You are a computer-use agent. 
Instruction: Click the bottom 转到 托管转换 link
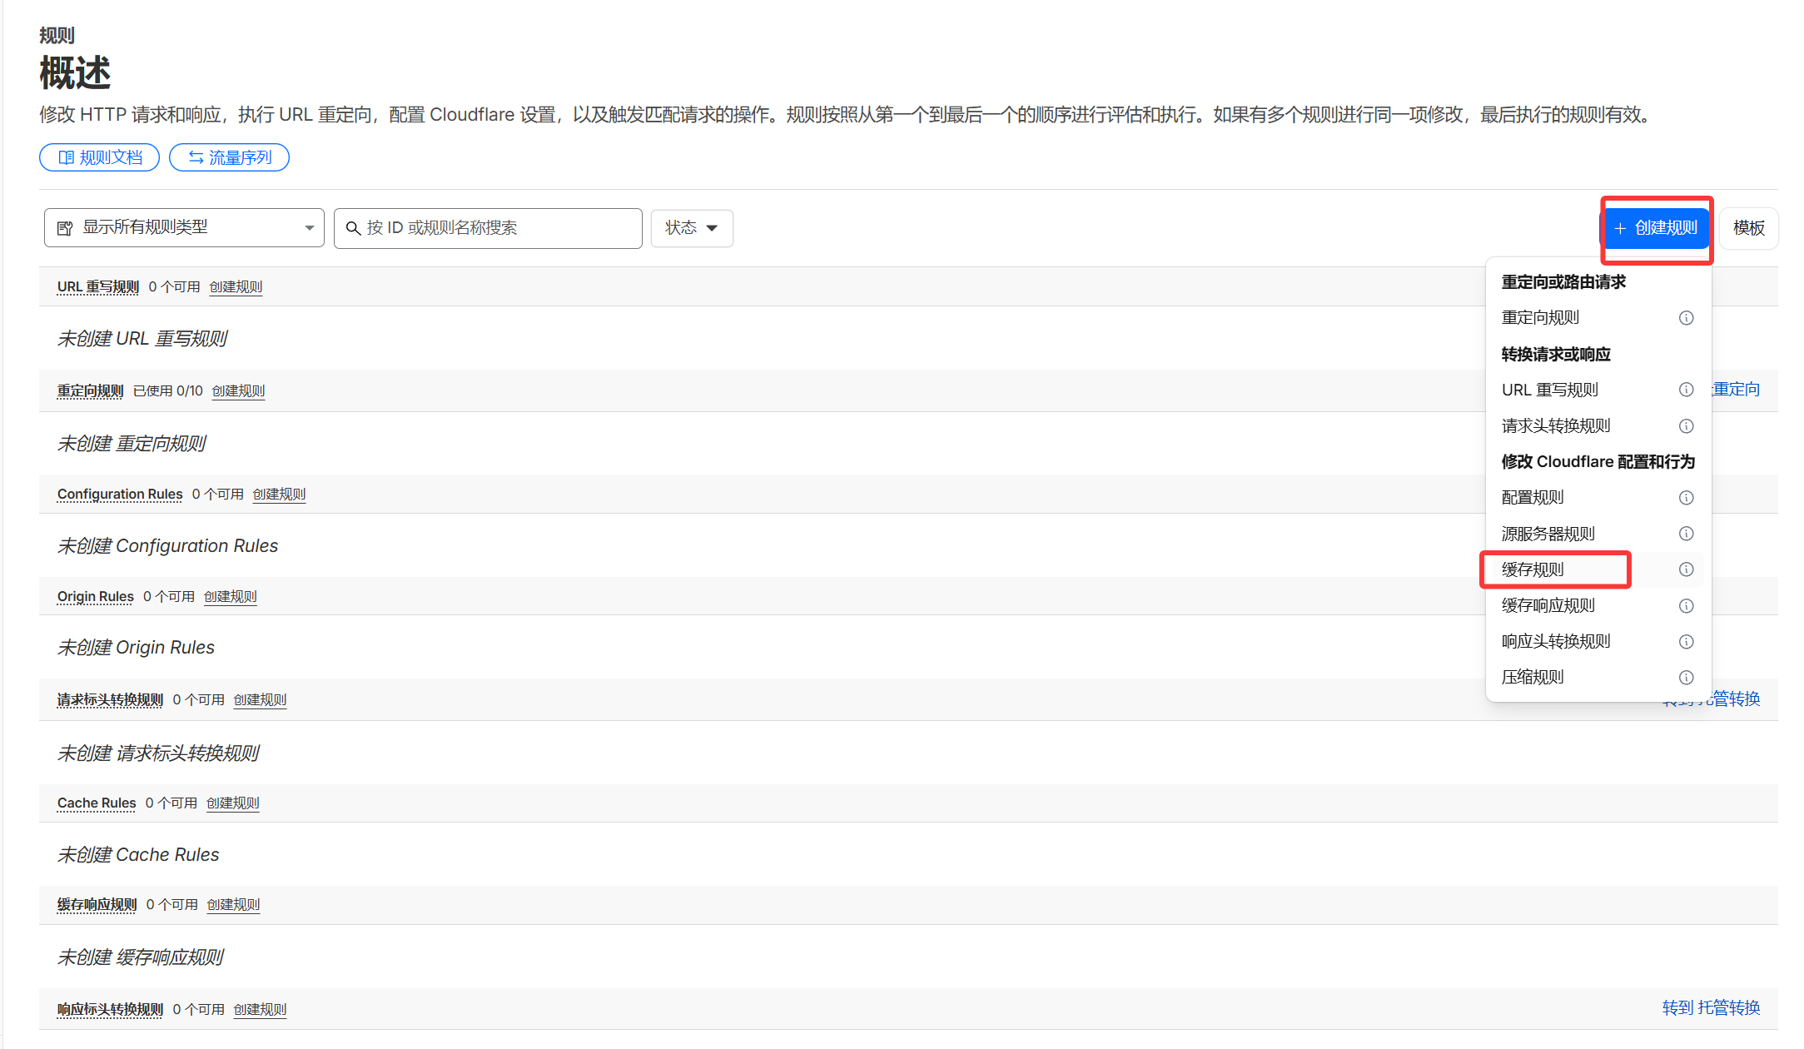(1711, 1008)
